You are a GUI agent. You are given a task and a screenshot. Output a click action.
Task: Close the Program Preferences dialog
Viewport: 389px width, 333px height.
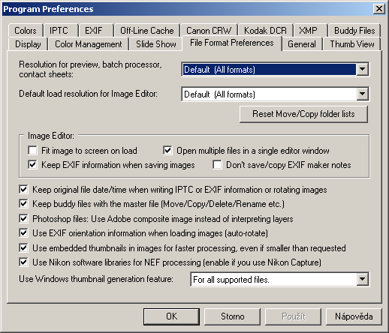pos(379,9)
